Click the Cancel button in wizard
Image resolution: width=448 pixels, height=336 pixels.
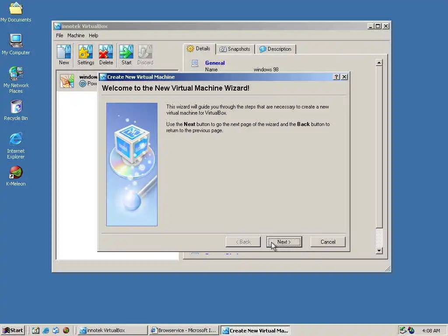point(328,241)
